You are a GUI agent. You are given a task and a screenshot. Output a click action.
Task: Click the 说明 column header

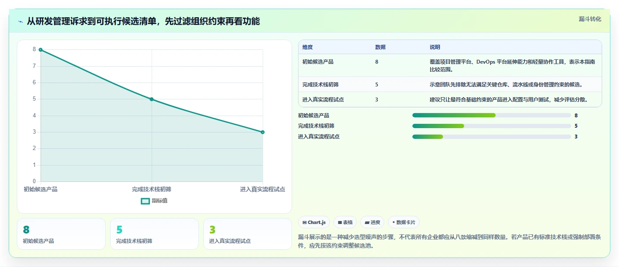point(435,47)
